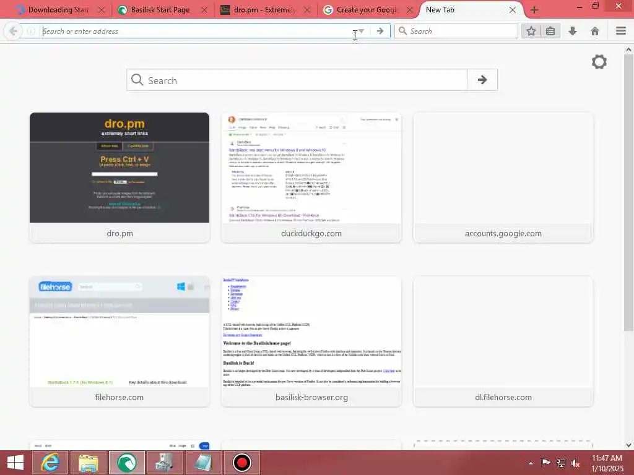Show hidden system tray icons
Screen dimensions: 634x475
tap(531, 463)
